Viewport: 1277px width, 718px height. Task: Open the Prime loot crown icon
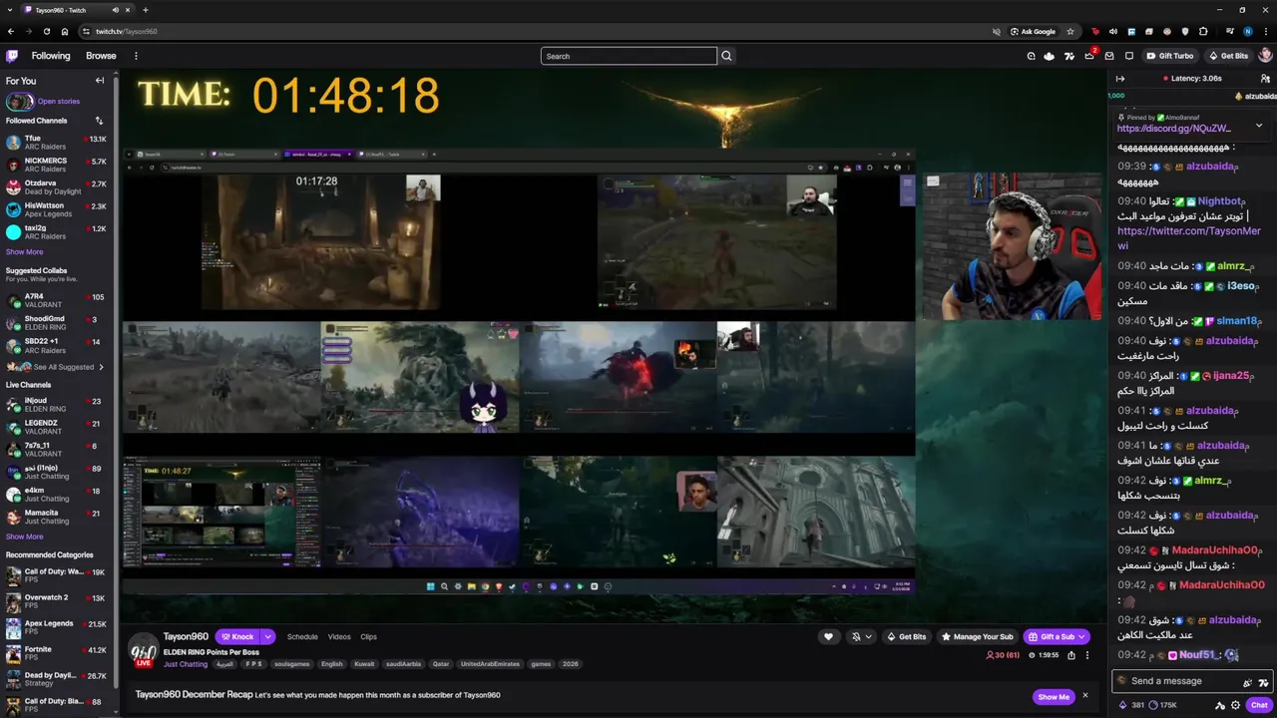pos(1089,56)
